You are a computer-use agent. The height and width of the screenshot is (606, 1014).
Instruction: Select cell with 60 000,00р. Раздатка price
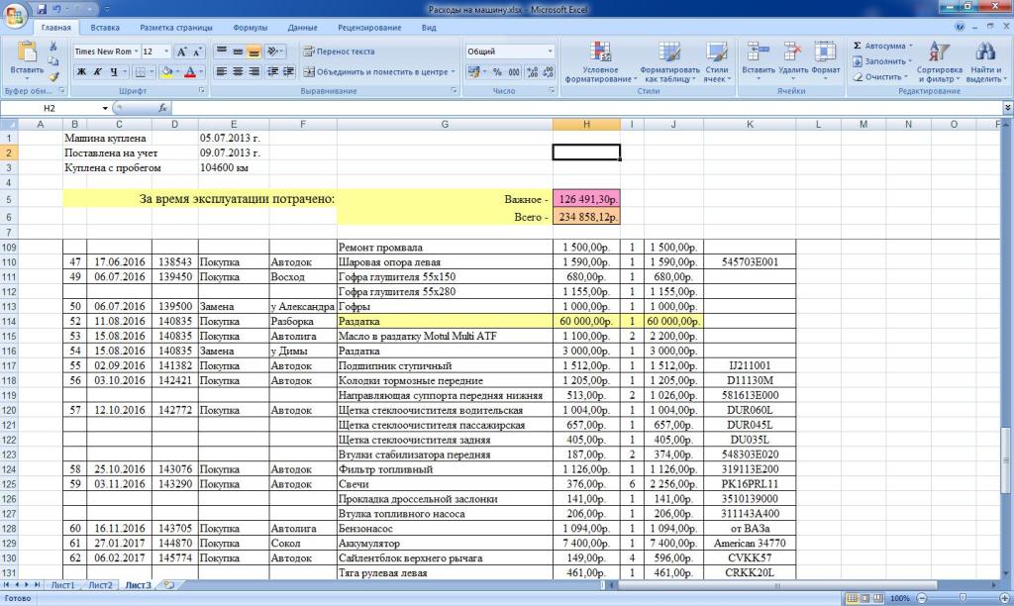[x=586, y=322]
